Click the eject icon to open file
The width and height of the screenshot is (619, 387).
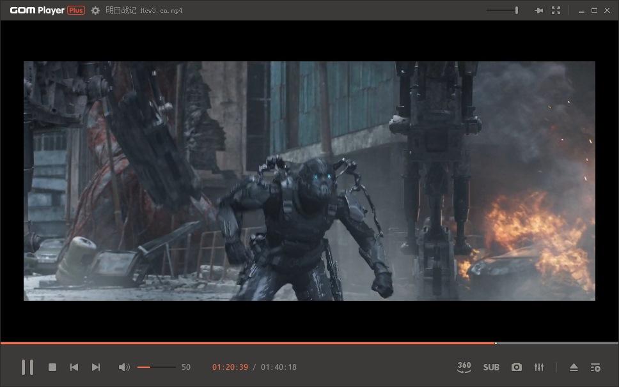click(x=574, y=367)
